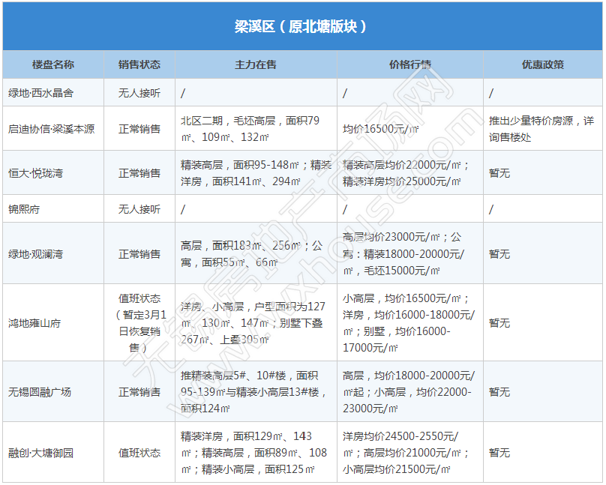606x485 pixels.
Task: Click the 鸿地雍山府 property name
Action: pos(34,323)
